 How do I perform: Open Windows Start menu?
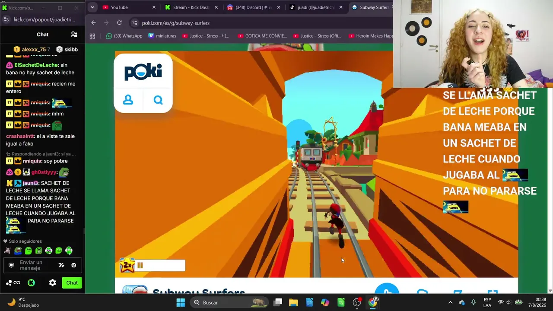click(x=181, y=302)
